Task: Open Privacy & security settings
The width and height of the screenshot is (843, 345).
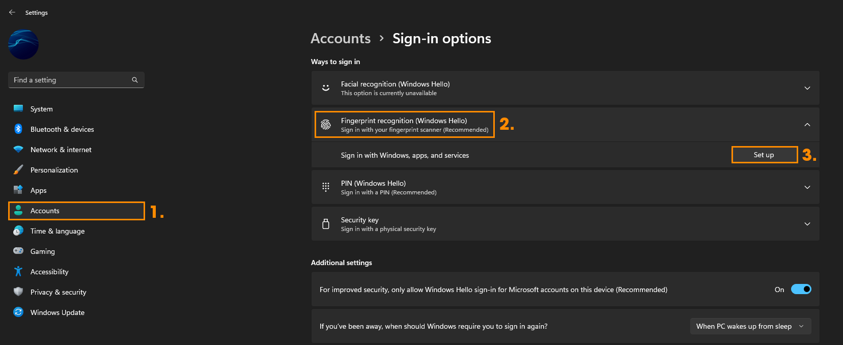Action: (76, 292)
